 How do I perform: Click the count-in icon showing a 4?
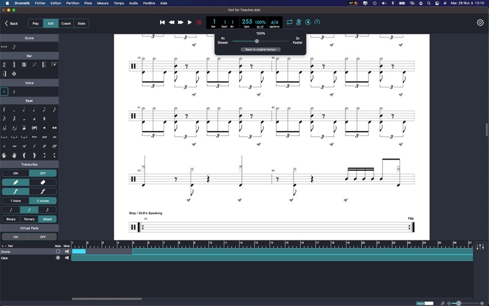[308, 22]
